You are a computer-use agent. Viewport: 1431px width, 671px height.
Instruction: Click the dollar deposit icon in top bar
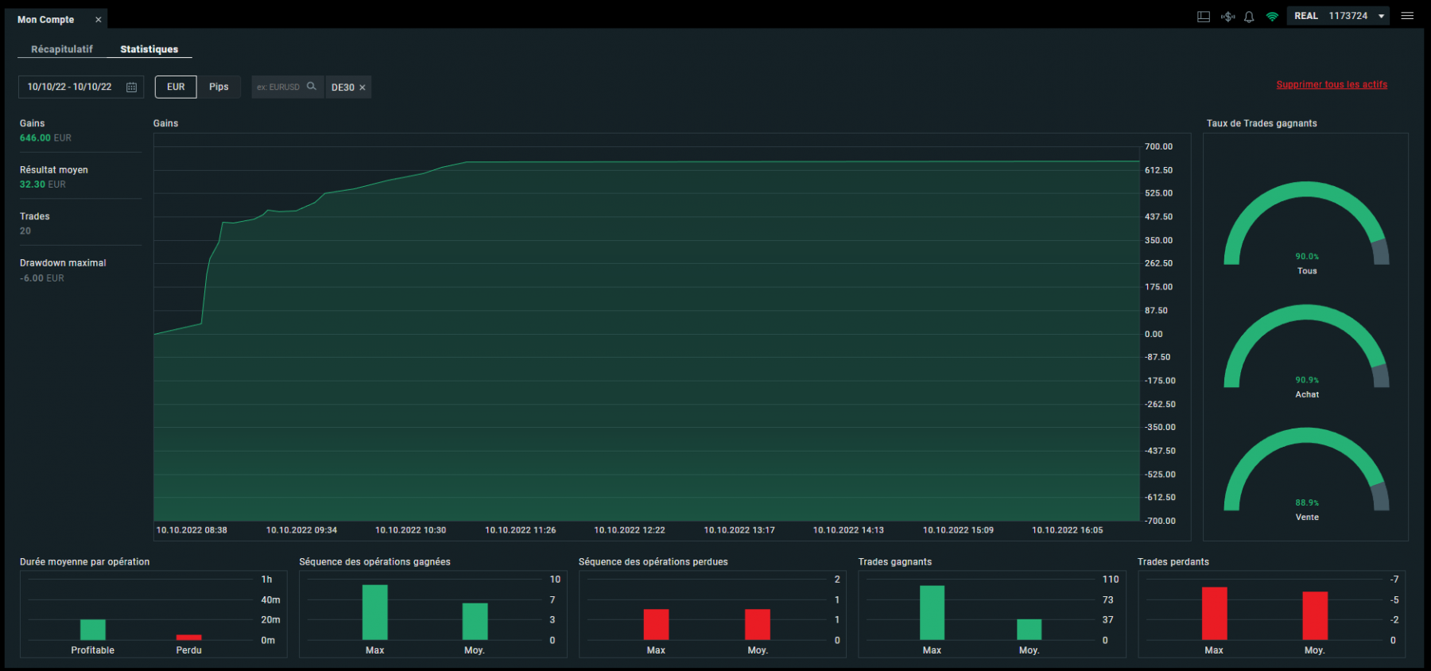1227,17
